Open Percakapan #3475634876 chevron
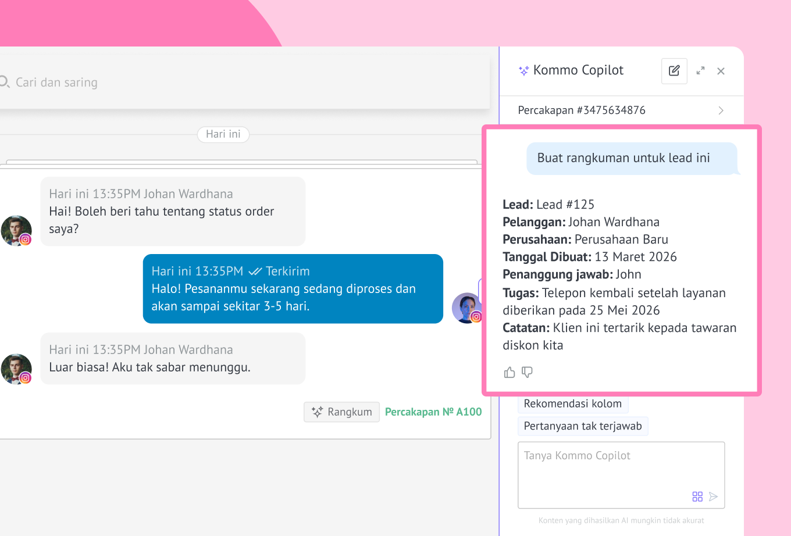 coord(721,110)
